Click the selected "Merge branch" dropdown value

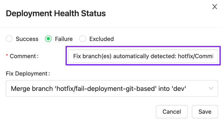tap(98, 89)
